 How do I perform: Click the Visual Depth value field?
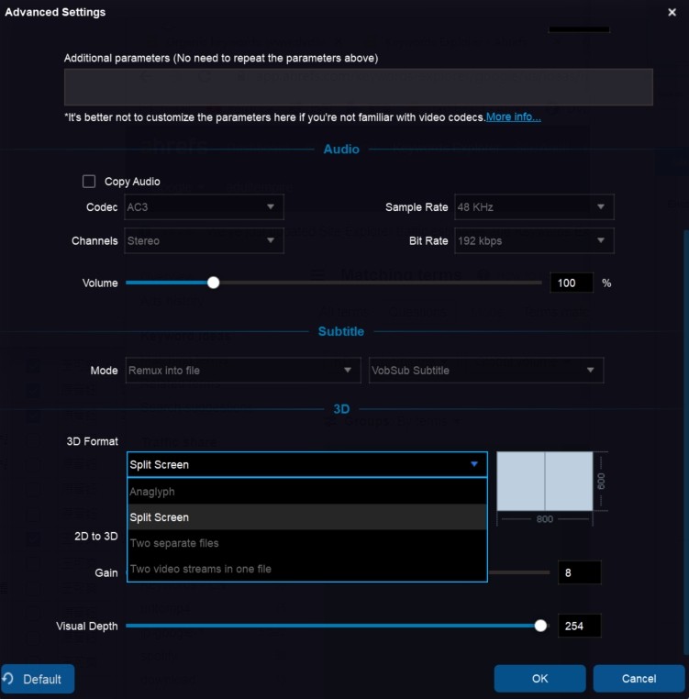pos(579,626)
